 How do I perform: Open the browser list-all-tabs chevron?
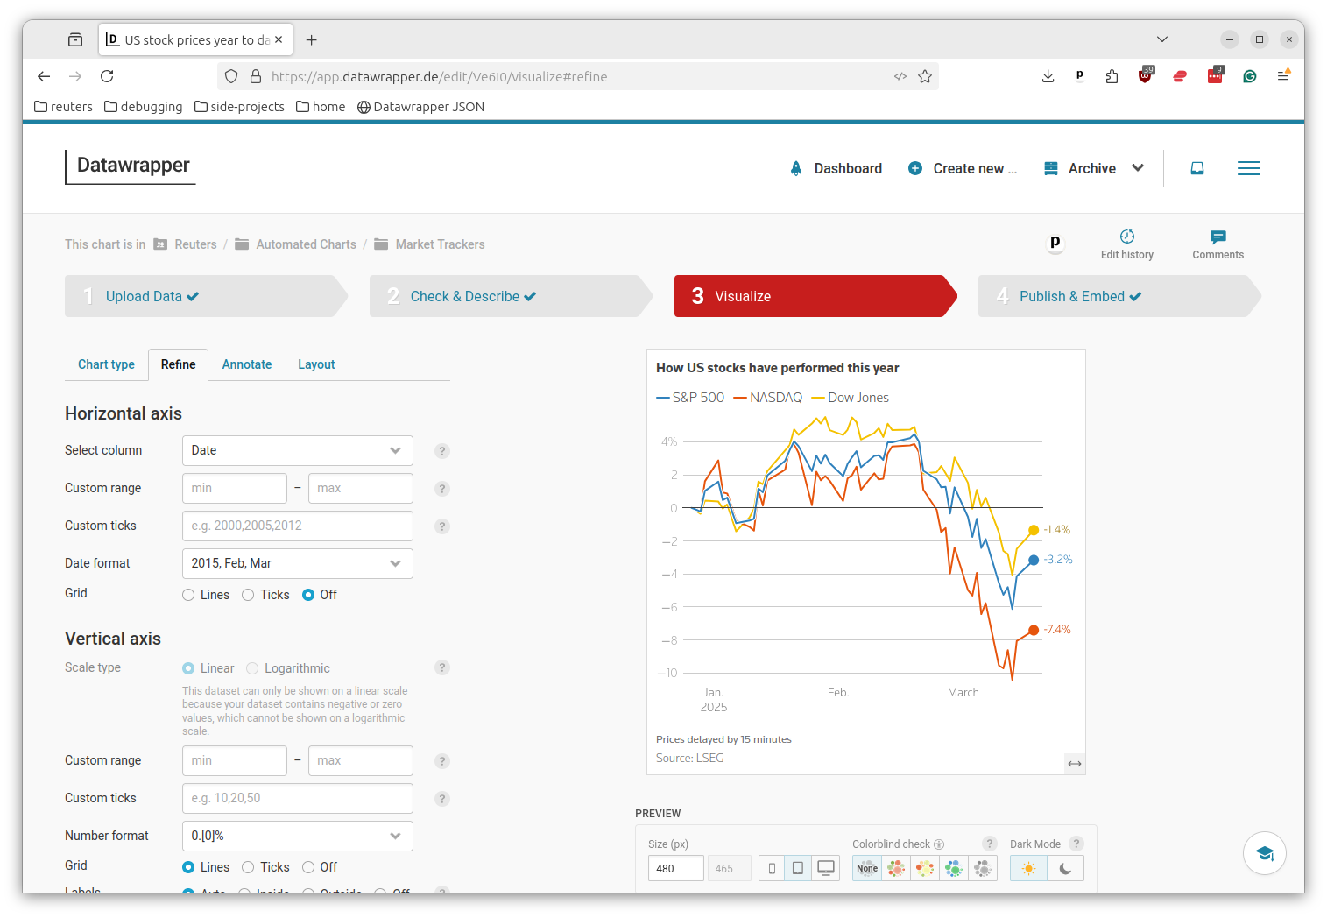(1162, 39)
